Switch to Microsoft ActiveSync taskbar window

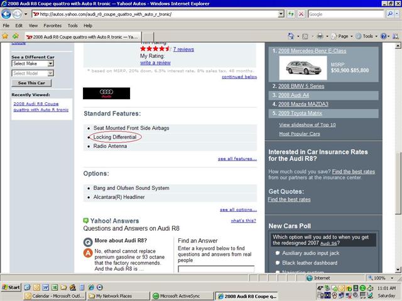[182, 296]
